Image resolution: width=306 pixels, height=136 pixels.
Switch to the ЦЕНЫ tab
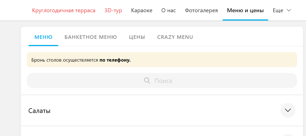(137, 37)
